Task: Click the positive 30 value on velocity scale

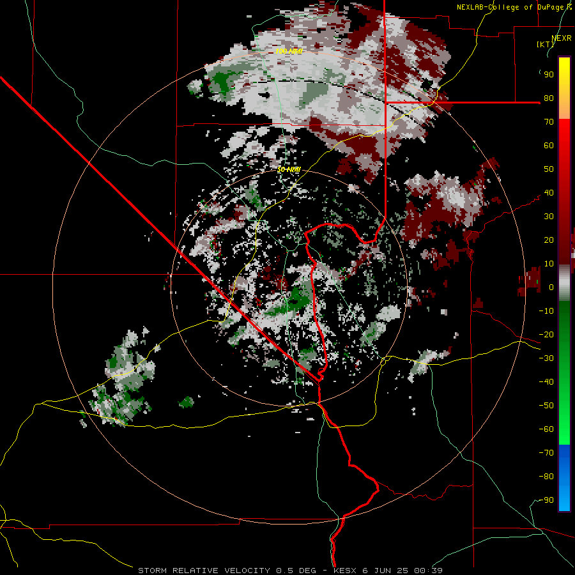Action: click(549, 217)
